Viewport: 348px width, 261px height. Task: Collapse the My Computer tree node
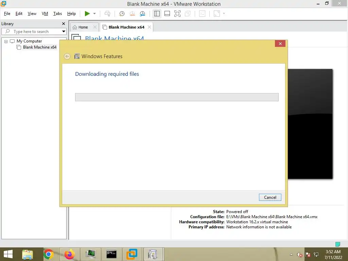coord(6,41)
